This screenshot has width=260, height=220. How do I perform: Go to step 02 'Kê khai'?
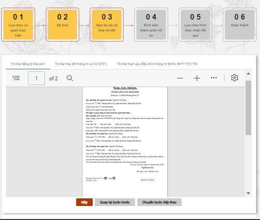pyautogui.click(x=62, y=24)
